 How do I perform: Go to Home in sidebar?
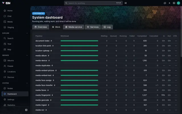point(15,11)
